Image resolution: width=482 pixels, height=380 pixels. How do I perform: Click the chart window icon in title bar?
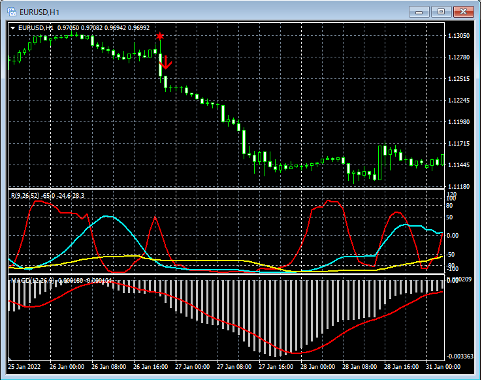12,12
